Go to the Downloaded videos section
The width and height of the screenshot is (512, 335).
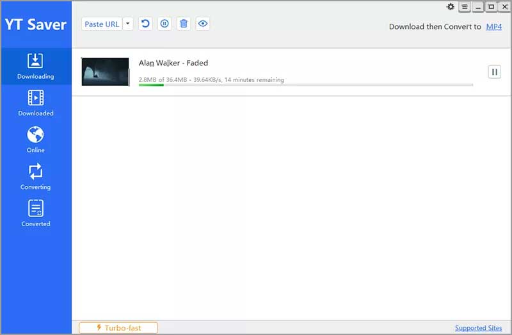(x=36, y=103)
